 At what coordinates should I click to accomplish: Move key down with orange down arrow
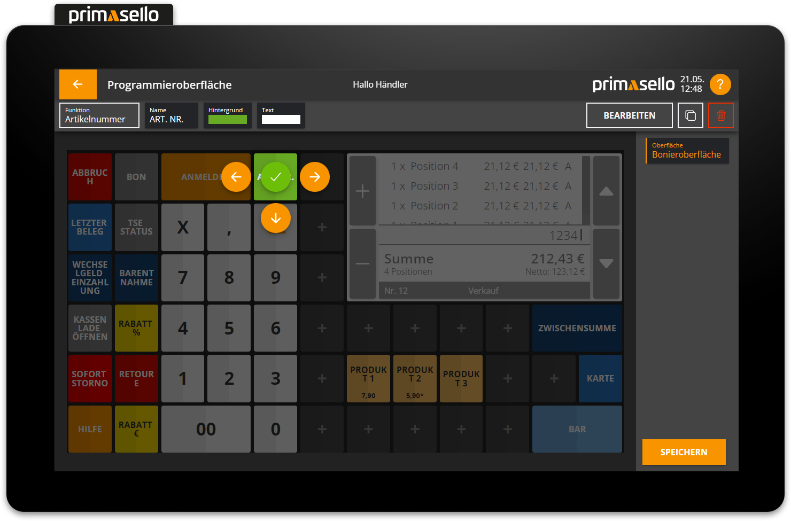click(276, 218)
